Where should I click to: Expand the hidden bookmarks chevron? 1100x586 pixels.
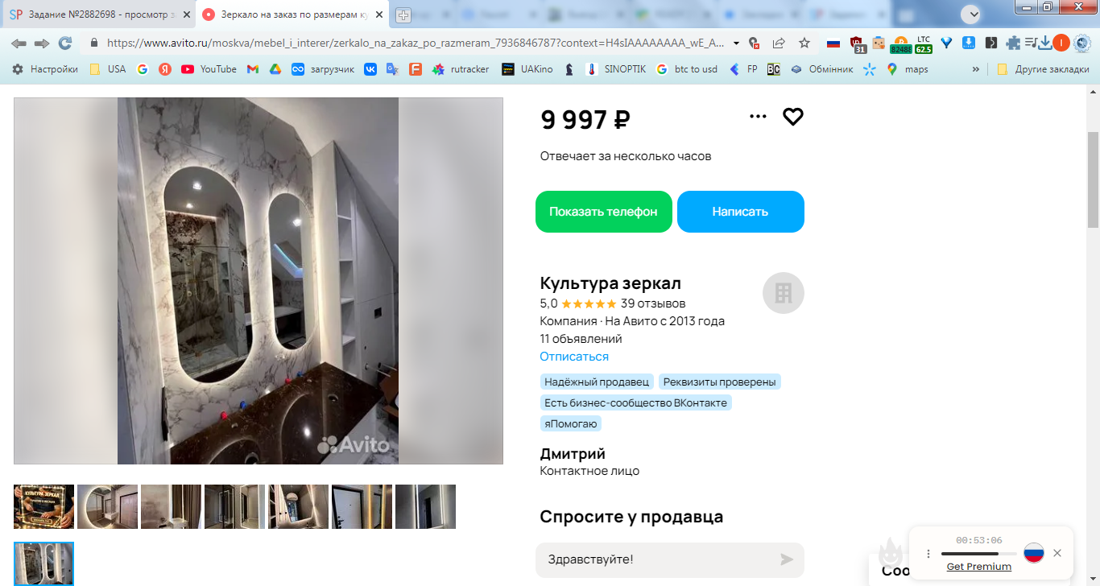(x=976, y=69)
